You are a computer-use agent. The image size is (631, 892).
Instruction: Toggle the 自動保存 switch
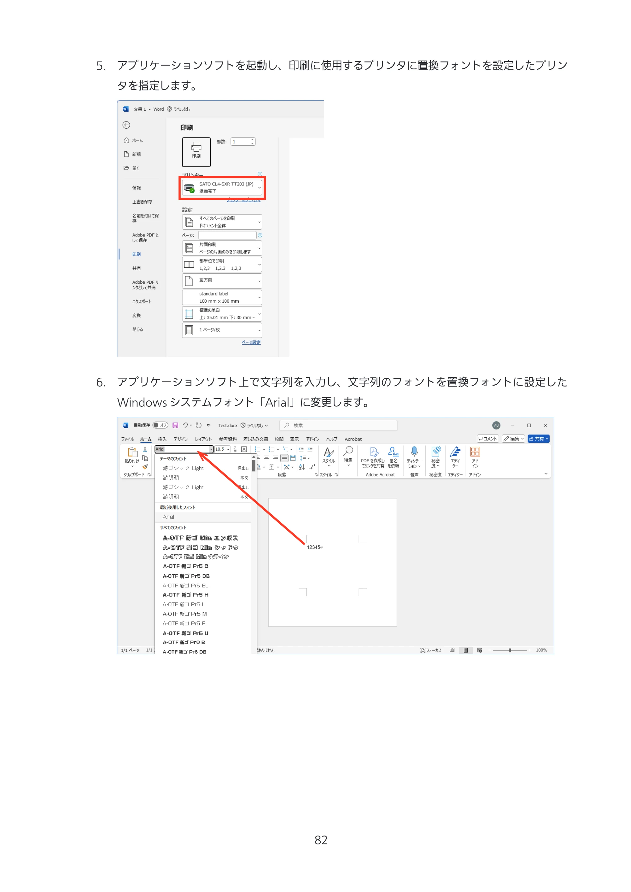pos(160,425)
